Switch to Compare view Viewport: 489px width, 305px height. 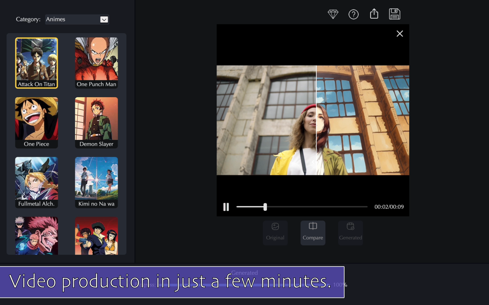(313, 233)
